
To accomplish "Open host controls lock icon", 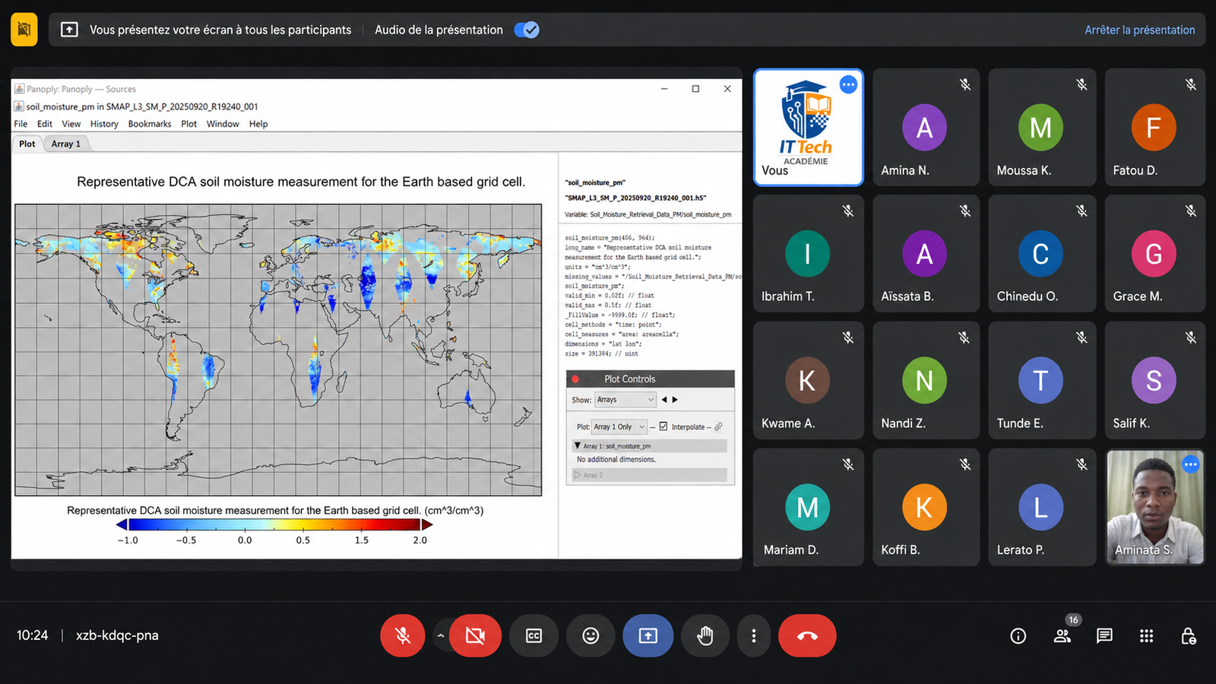I will 1189,636.
